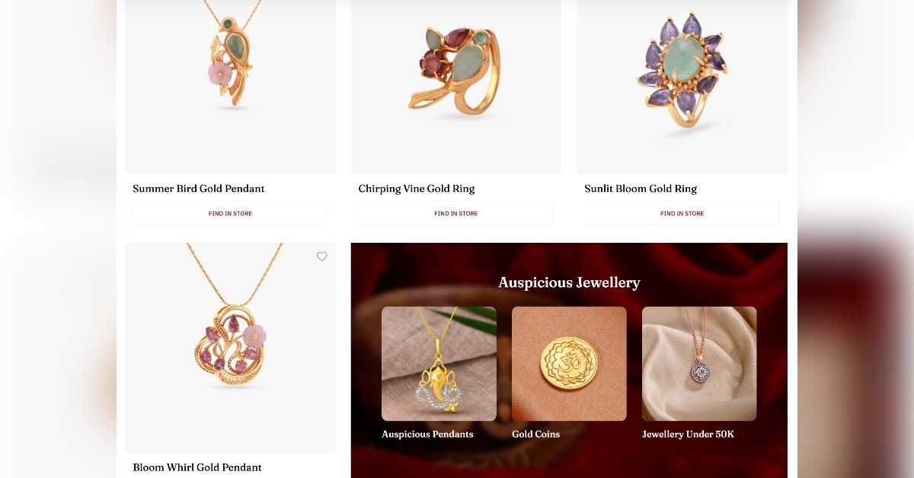
Task: Select the Gold Coins category image
Action: click(569, 364)
